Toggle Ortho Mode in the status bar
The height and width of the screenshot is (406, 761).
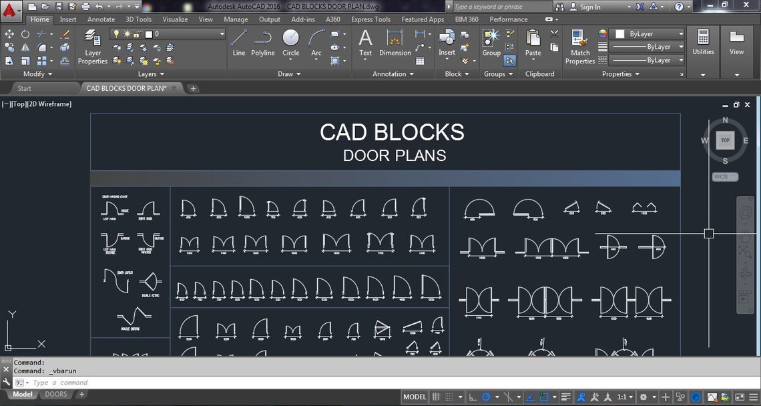coord(474,397)
